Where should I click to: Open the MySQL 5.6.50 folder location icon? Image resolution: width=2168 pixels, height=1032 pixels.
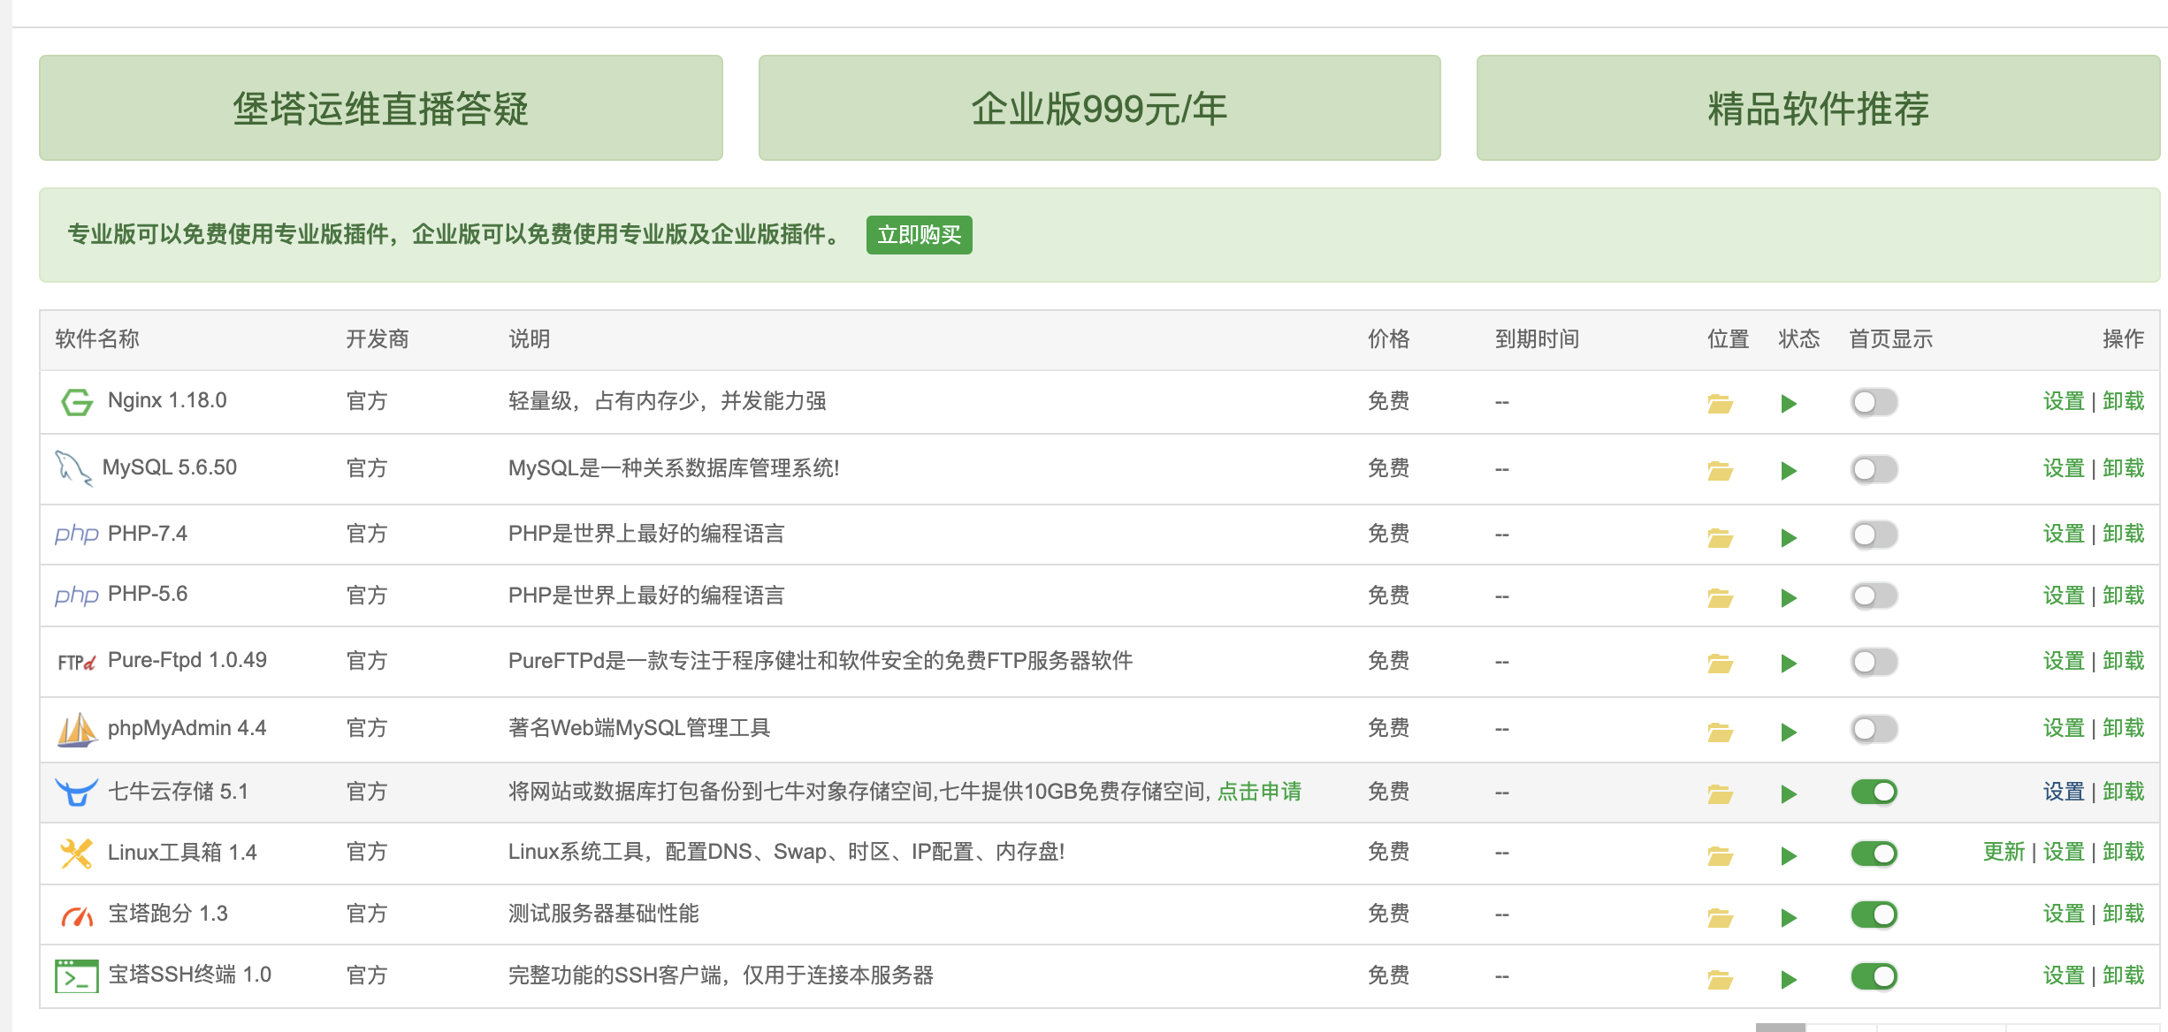tap(1720, 471)
